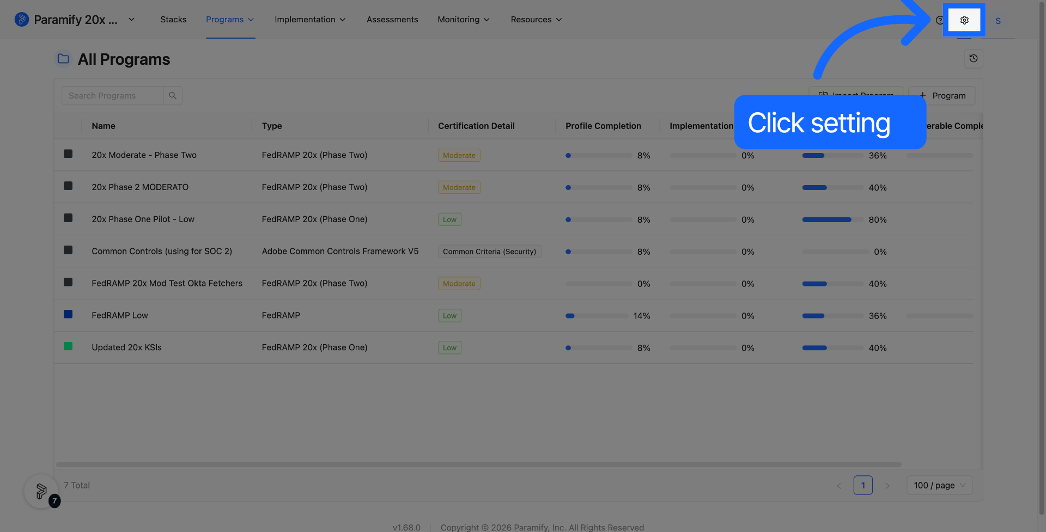Viewport: 1046px width, 532px height.
Task: Open the FedRAMP Low program
Action: [120, 316]
